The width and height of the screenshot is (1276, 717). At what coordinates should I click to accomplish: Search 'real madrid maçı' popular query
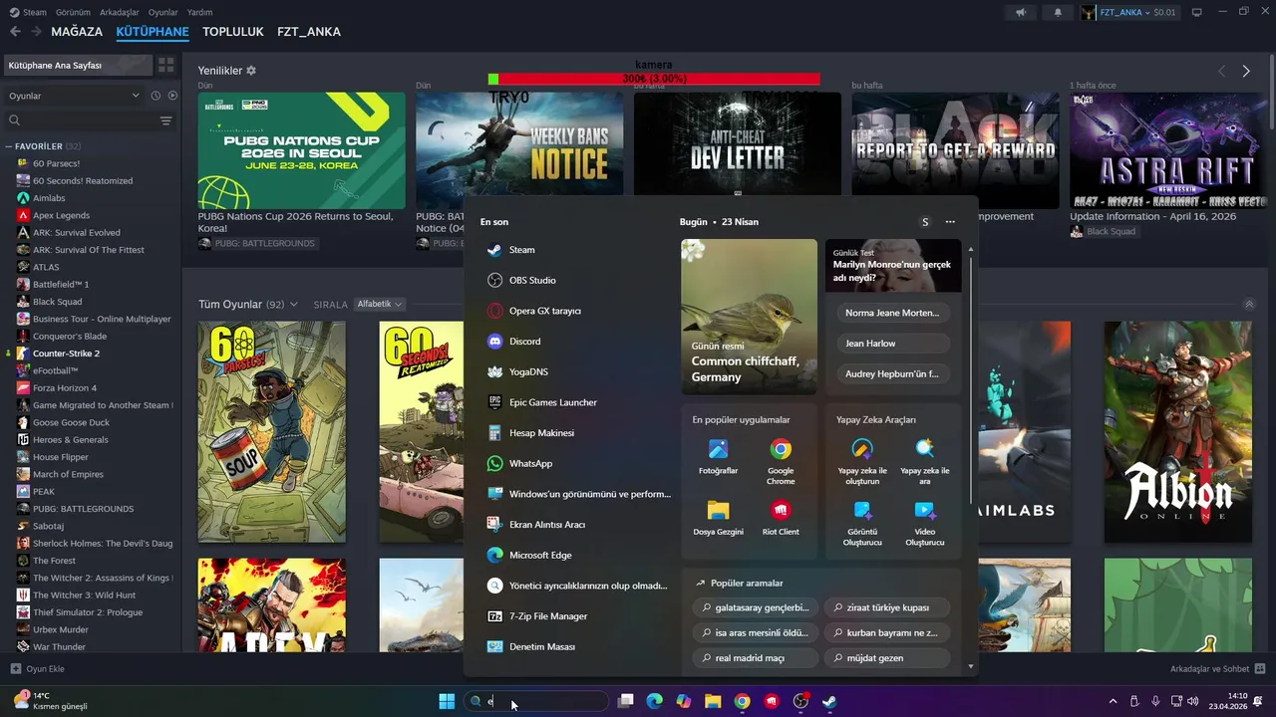click(756, 658)
